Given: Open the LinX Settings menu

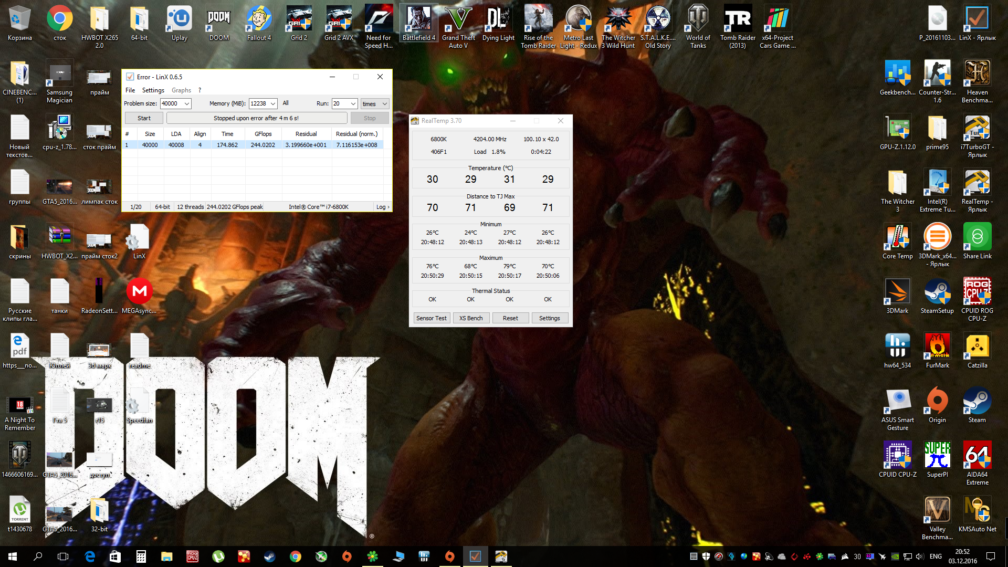Looking at the screenshot, I should (x=153, y=90).
